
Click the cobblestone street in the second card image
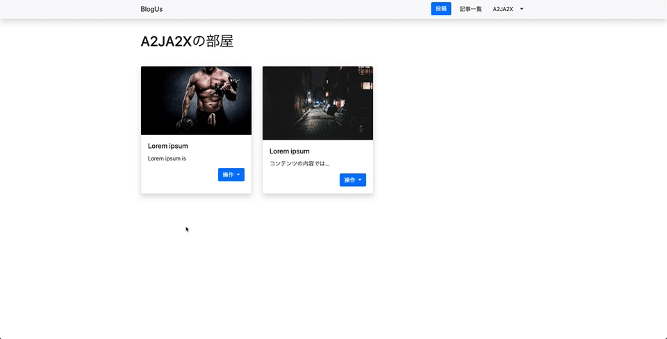coord(315,126)
